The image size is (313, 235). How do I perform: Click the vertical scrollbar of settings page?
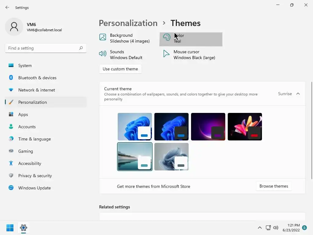pos(311,130)
